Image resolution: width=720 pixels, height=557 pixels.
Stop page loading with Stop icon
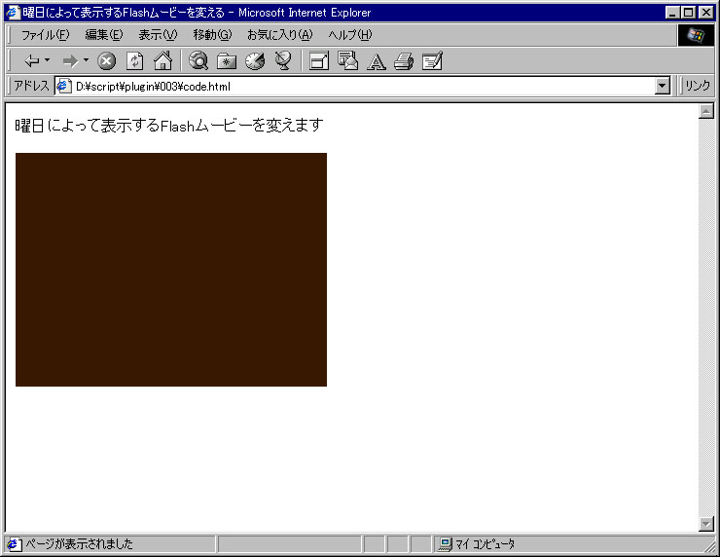(x=106, y=60)
